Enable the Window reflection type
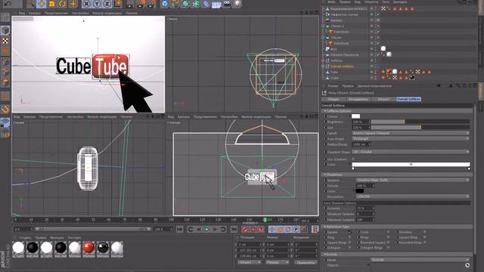This screenshot has height=272, width=484. click(x=425, y=232)
